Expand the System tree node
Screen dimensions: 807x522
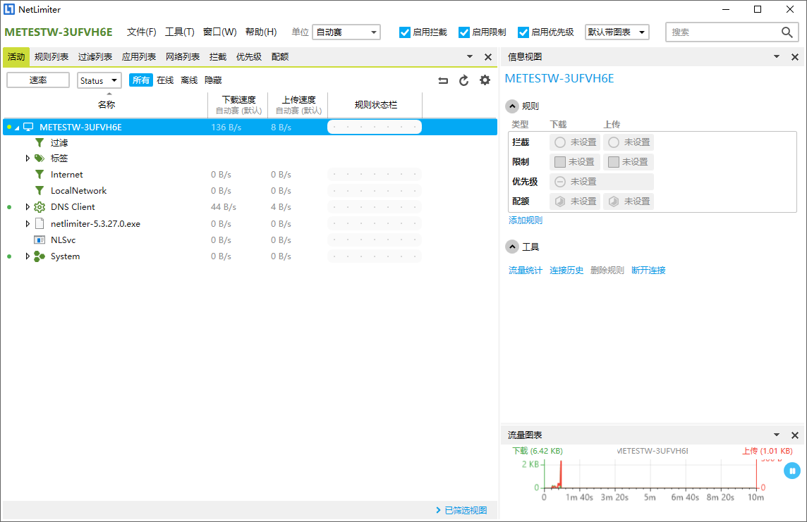28,256
